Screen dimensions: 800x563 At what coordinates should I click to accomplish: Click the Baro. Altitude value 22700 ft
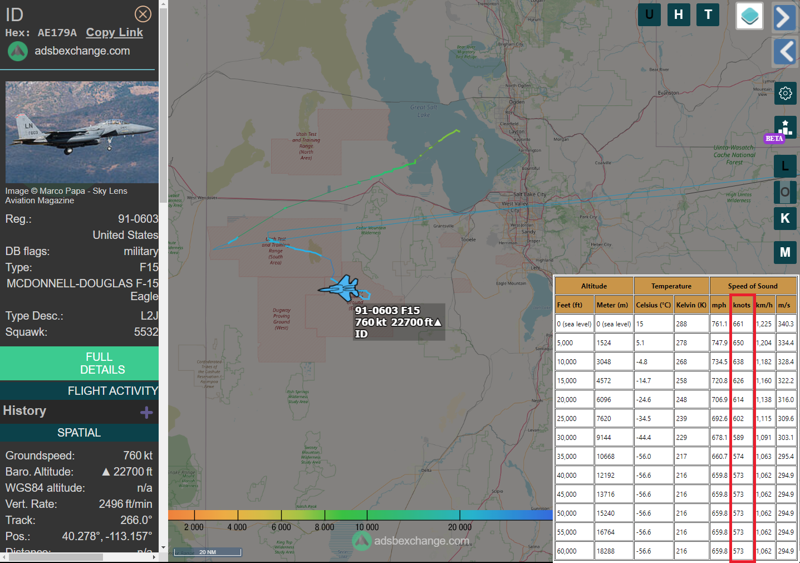pyautogui.click(x=127, y=472)
